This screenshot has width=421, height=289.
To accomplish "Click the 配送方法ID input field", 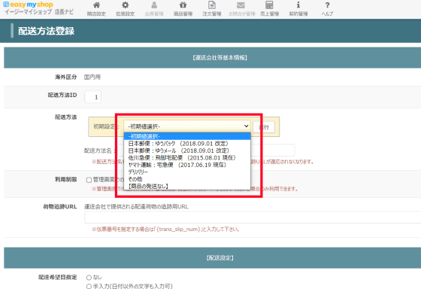I will point(93,97).
